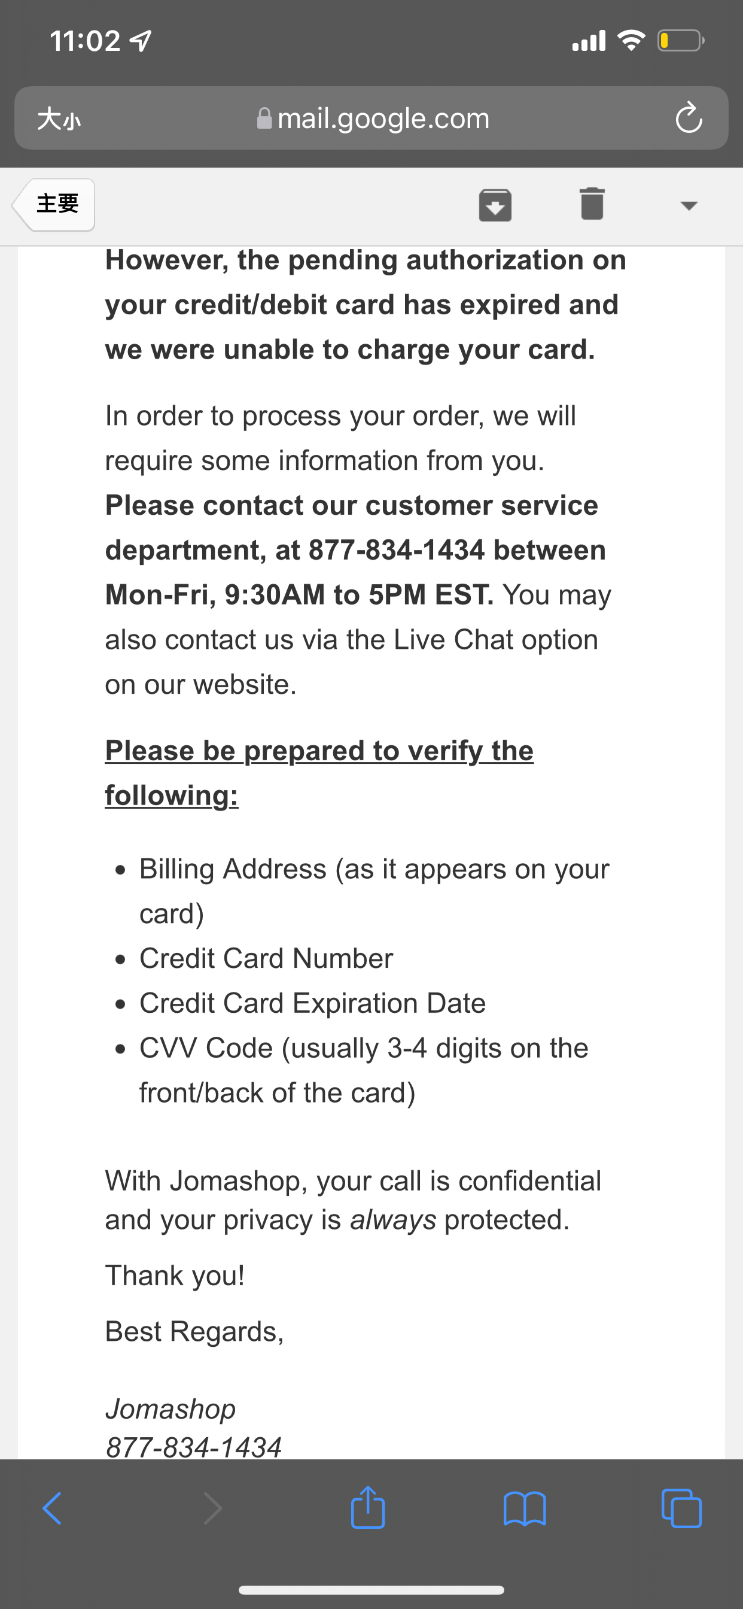743x1609 pixels.
Task: Tap the Wi-Fi status icon
Action: [x=631, y=41]
